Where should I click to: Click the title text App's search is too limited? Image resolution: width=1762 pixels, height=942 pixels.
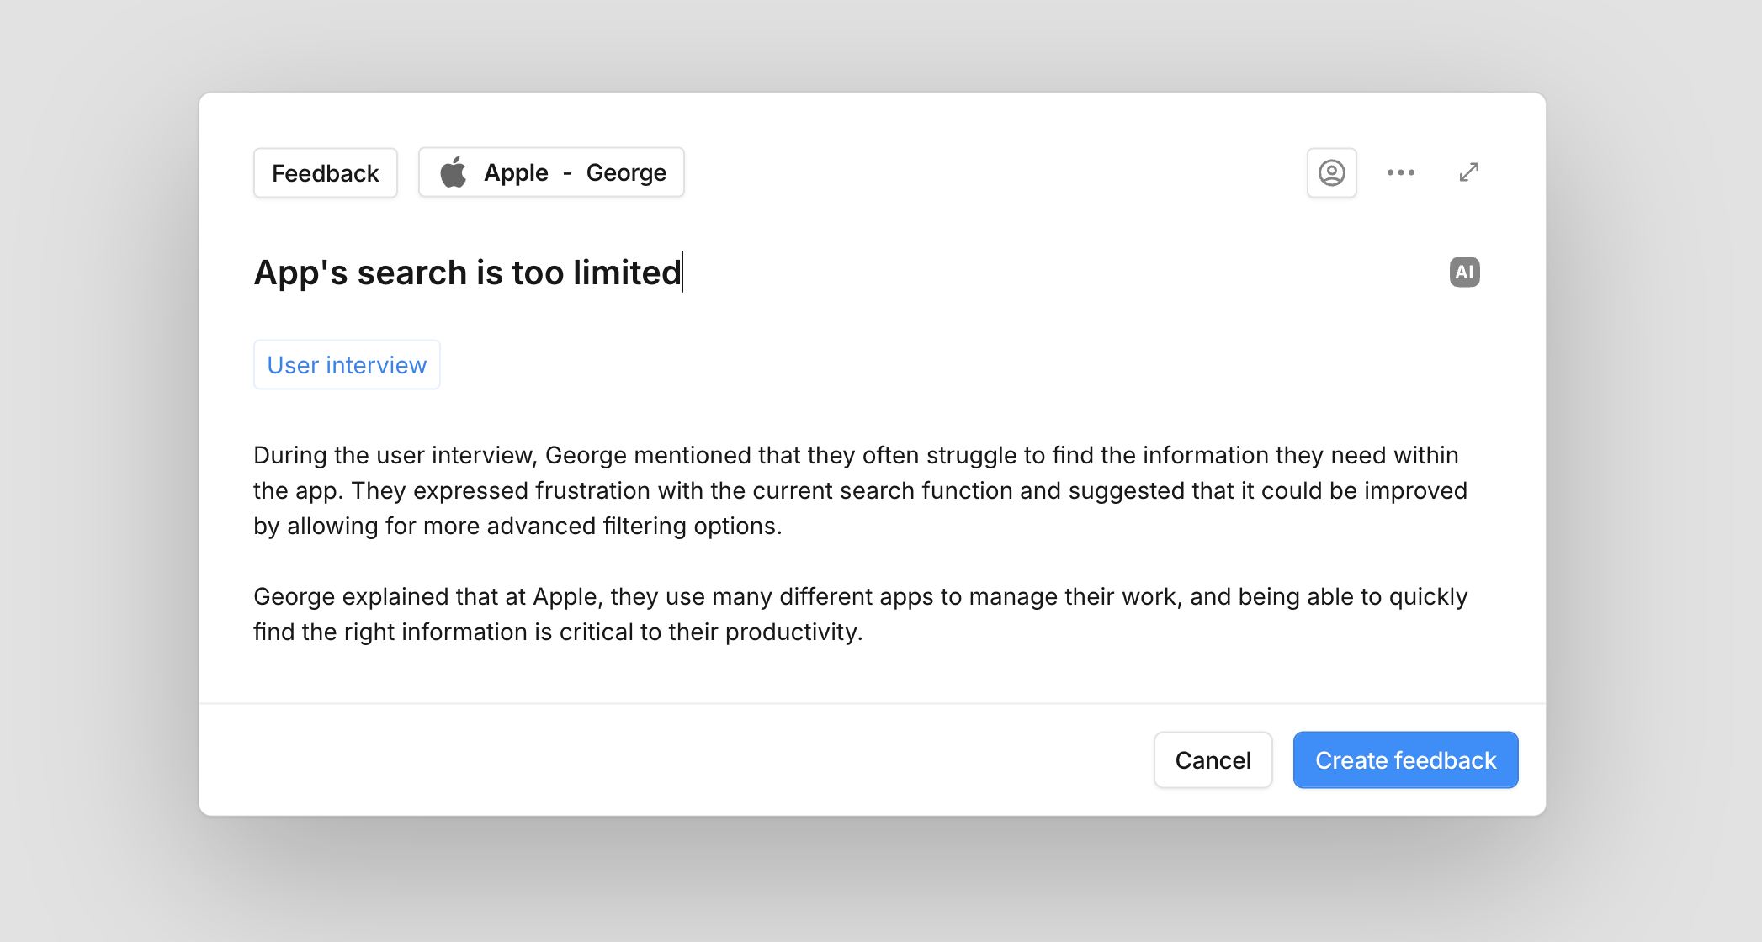coord(468,271)
